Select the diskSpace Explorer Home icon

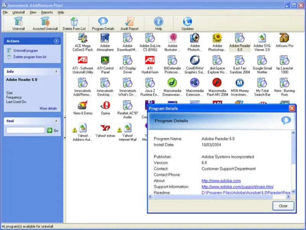click(x=217, y=65)
